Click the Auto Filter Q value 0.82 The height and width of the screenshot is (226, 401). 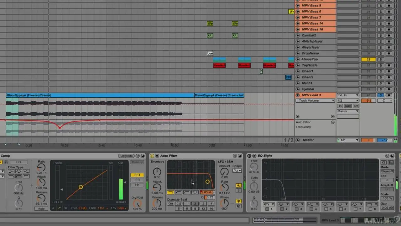coord(209,197)
